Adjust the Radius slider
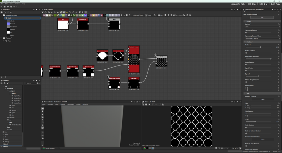 coord(260,47)
